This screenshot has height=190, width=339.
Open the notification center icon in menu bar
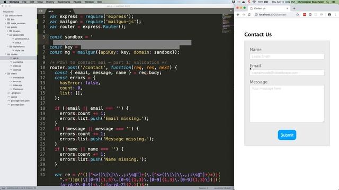[x=334, y=2]
